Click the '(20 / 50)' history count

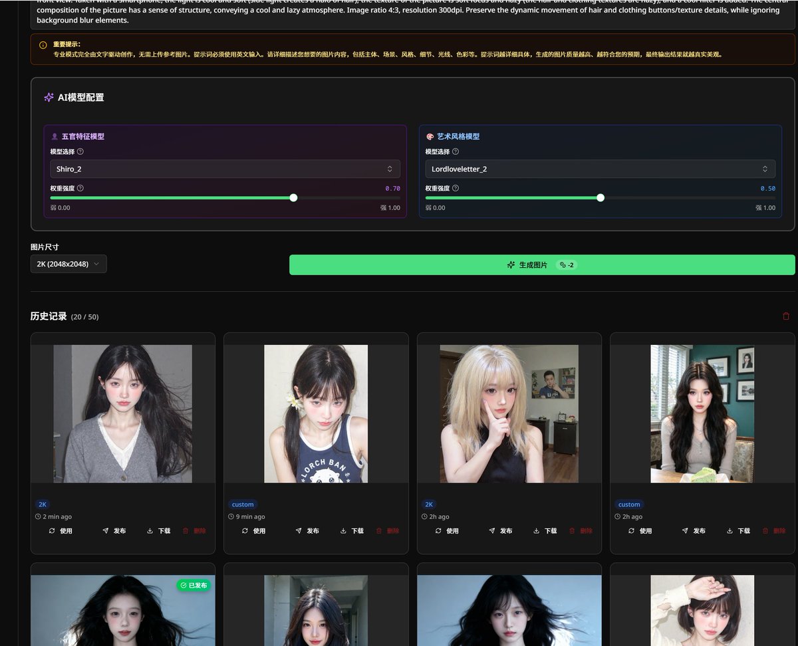click(84, 317)
